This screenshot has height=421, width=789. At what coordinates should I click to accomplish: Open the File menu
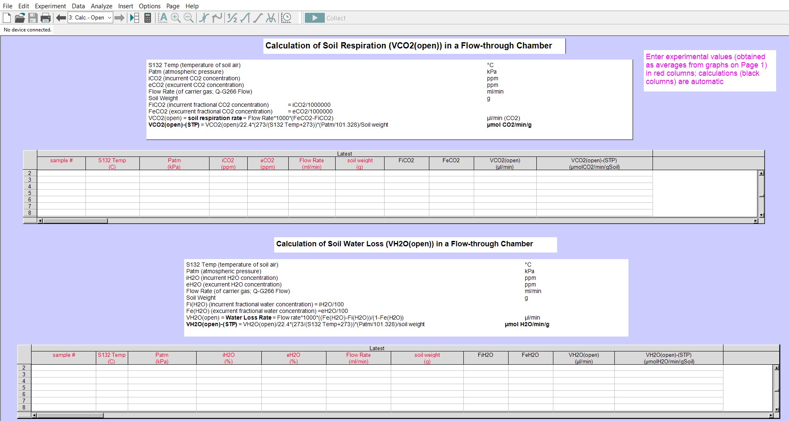[x=7, y=6]
